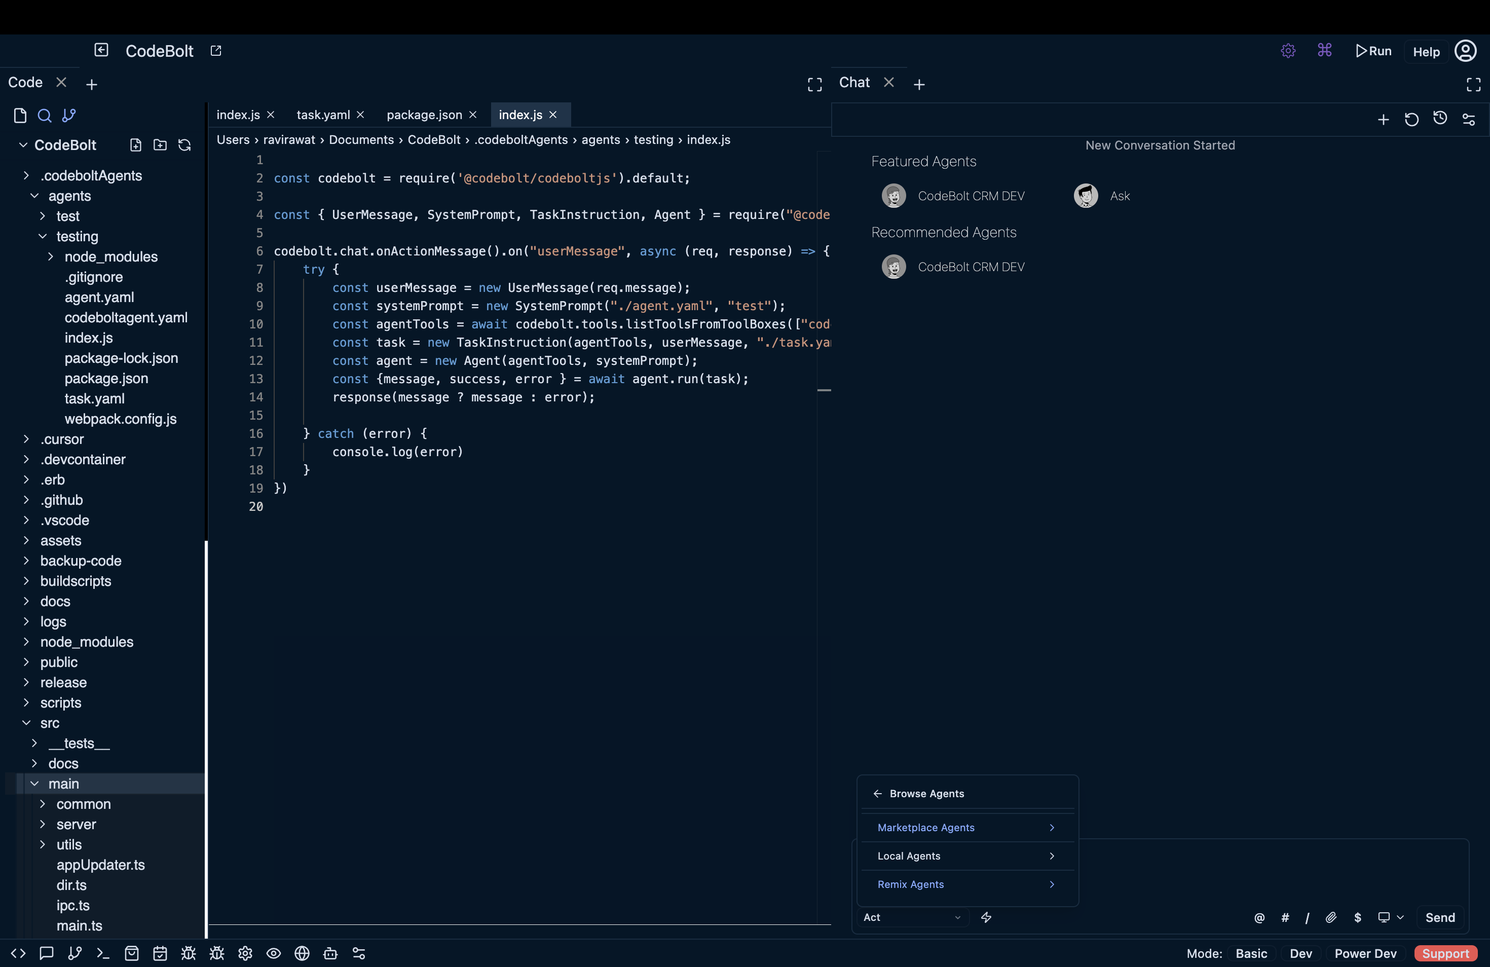Select the Ask featured agent
This screenshot has height=967, width=1490.
click(x=1102, y=196)
